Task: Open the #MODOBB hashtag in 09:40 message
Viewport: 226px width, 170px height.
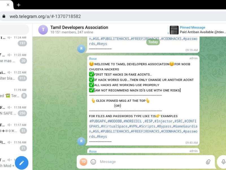Action: pos(115,121)
